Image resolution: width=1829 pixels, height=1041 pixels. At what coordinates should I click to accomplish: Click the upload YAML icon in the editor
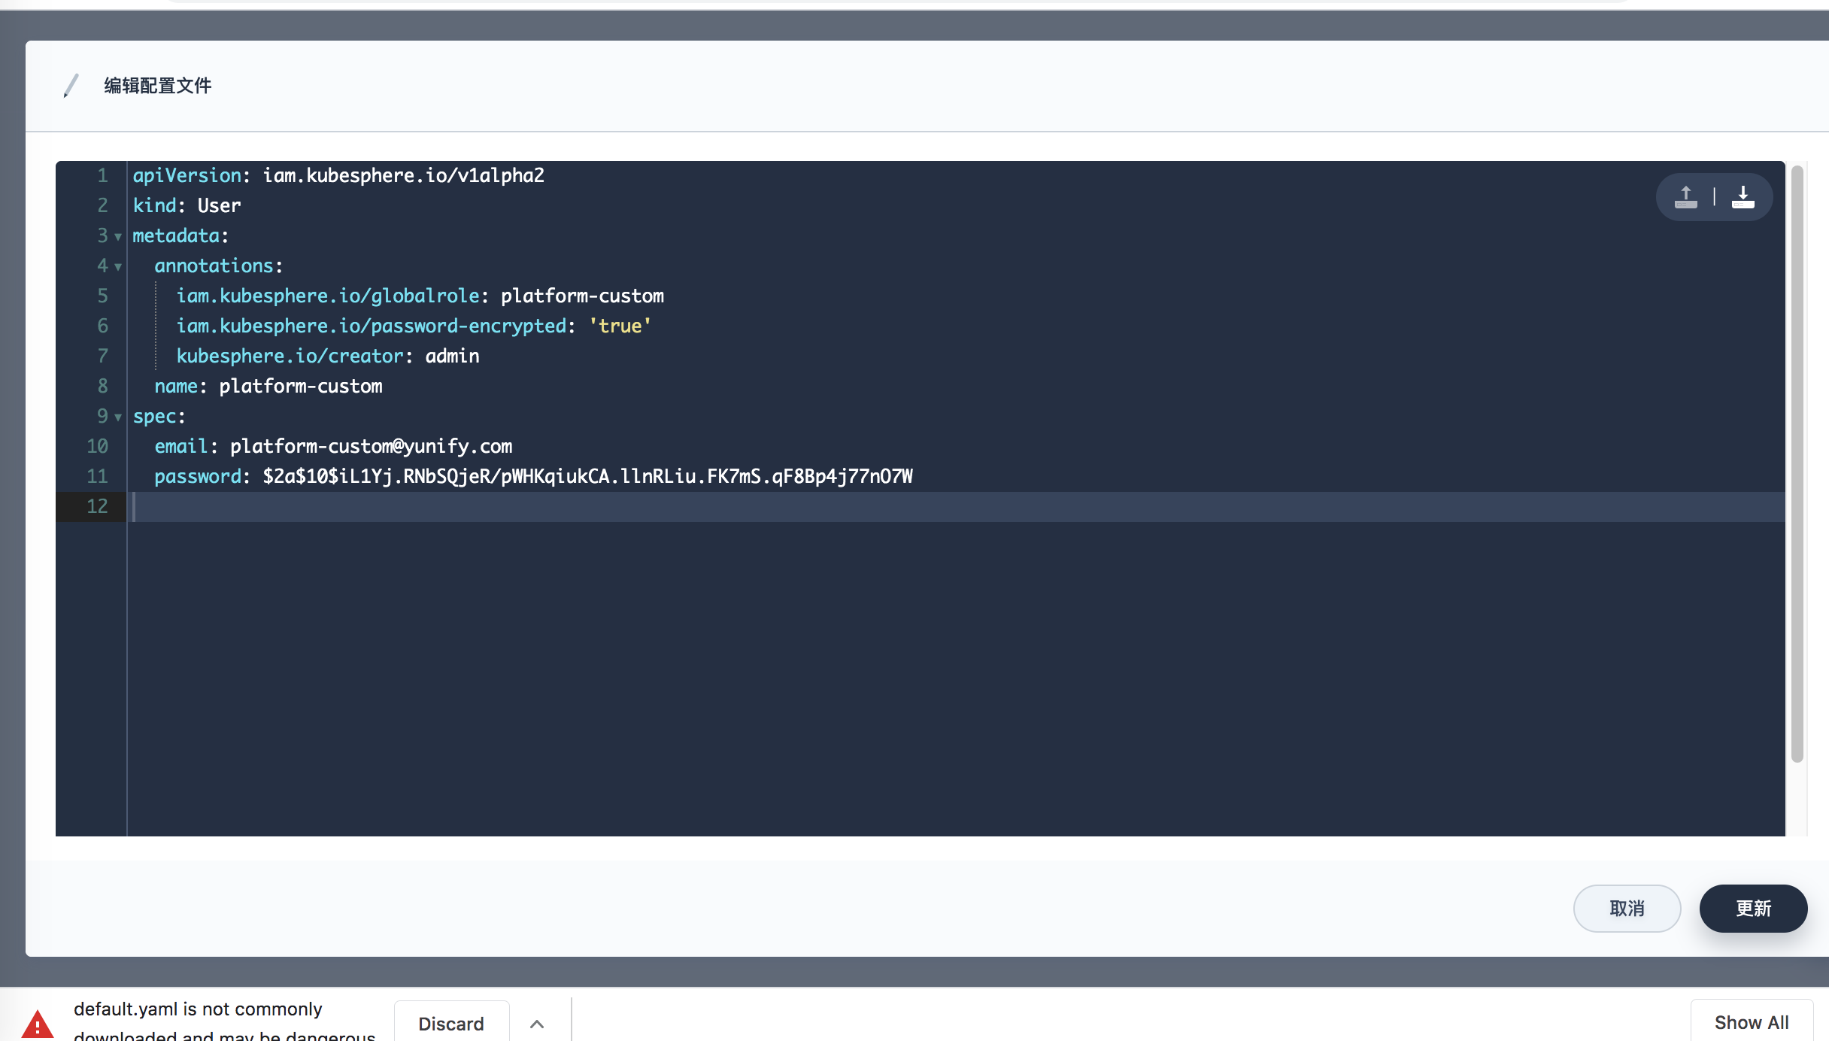[x=1687, y=196]
